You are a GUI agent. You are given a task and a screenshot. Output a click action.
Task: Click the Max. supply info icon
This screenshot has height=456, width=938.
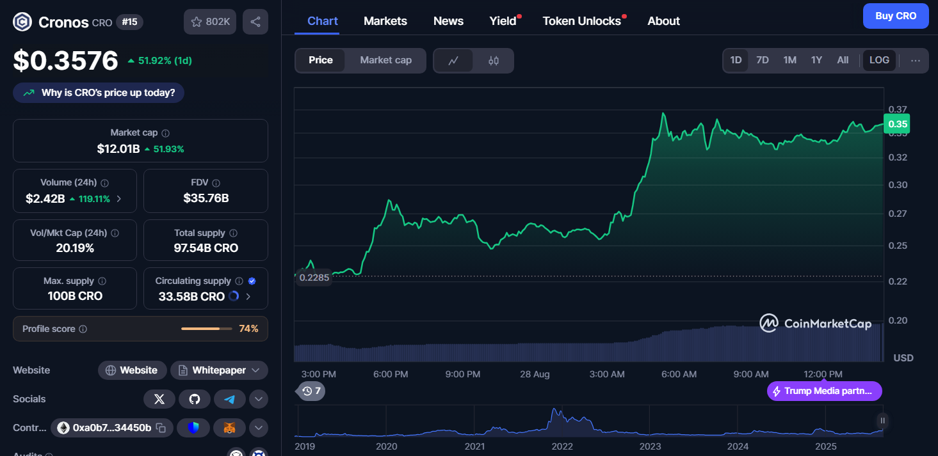[102, 281]
